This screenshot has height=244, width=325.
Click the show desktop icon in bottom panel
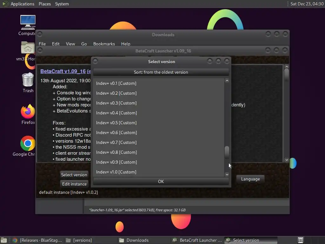[4, 240]
